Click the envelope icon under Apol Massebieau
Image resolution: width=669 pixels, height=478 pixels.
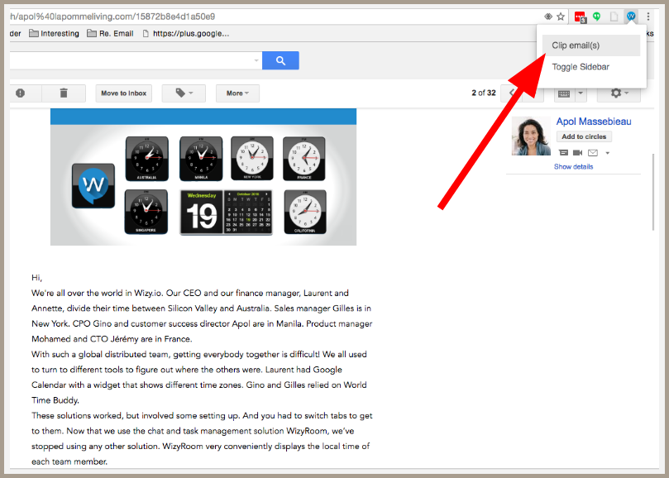coord(593,152)
